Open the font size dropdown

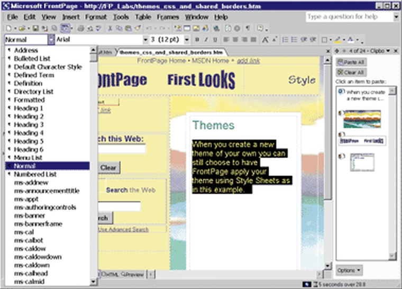coord(187,40)
